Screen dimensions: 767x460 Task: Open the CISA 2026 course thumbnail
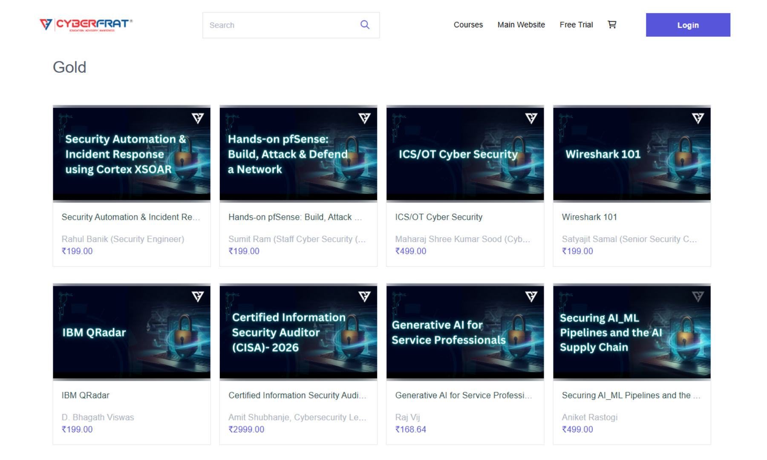pyautogui.click(x=298, y=332)
